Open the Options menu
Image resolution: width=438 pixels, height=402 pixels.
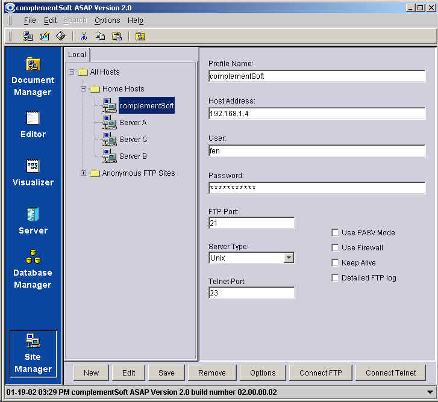(107, 20)
